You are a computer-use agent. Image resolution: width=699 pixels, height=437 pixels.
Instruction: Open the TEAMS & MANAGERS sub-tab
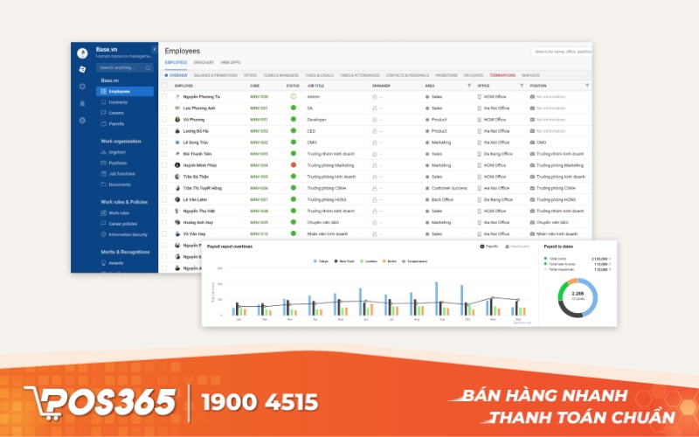[x=280, y=75]
